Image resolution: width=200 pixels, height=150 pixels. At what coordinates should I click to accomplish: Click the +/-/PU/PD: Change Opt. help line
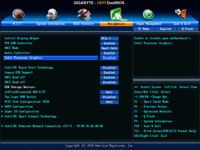point(151,97)
